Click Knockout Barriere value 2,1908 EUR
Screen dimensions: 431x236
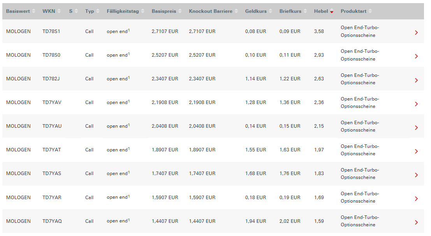[202, 102]
